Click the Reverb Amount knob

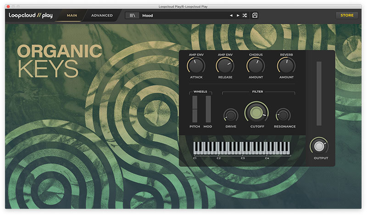[286, 66]
